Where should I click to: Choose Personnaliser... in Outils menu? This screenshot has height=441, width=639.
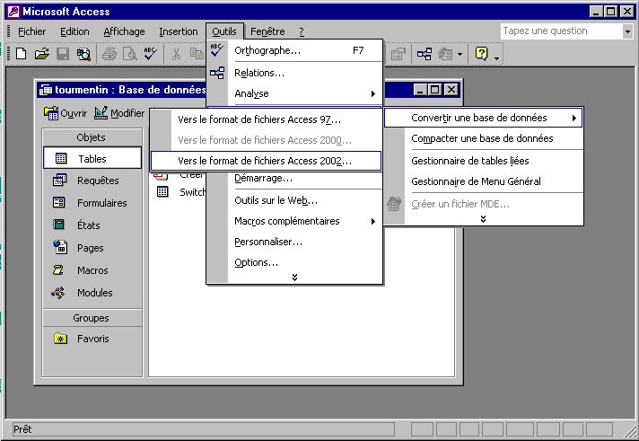[x=295, y=242]
